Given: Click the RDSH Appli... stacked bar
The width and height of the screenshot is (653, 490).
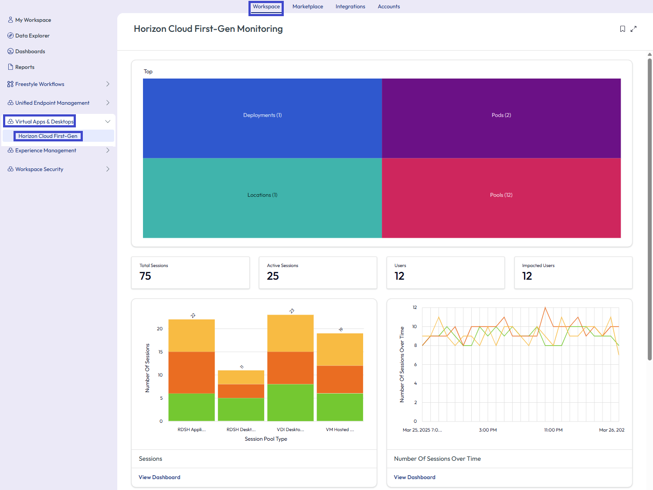Looking at the screenshot, I should (x=191, y=370).
